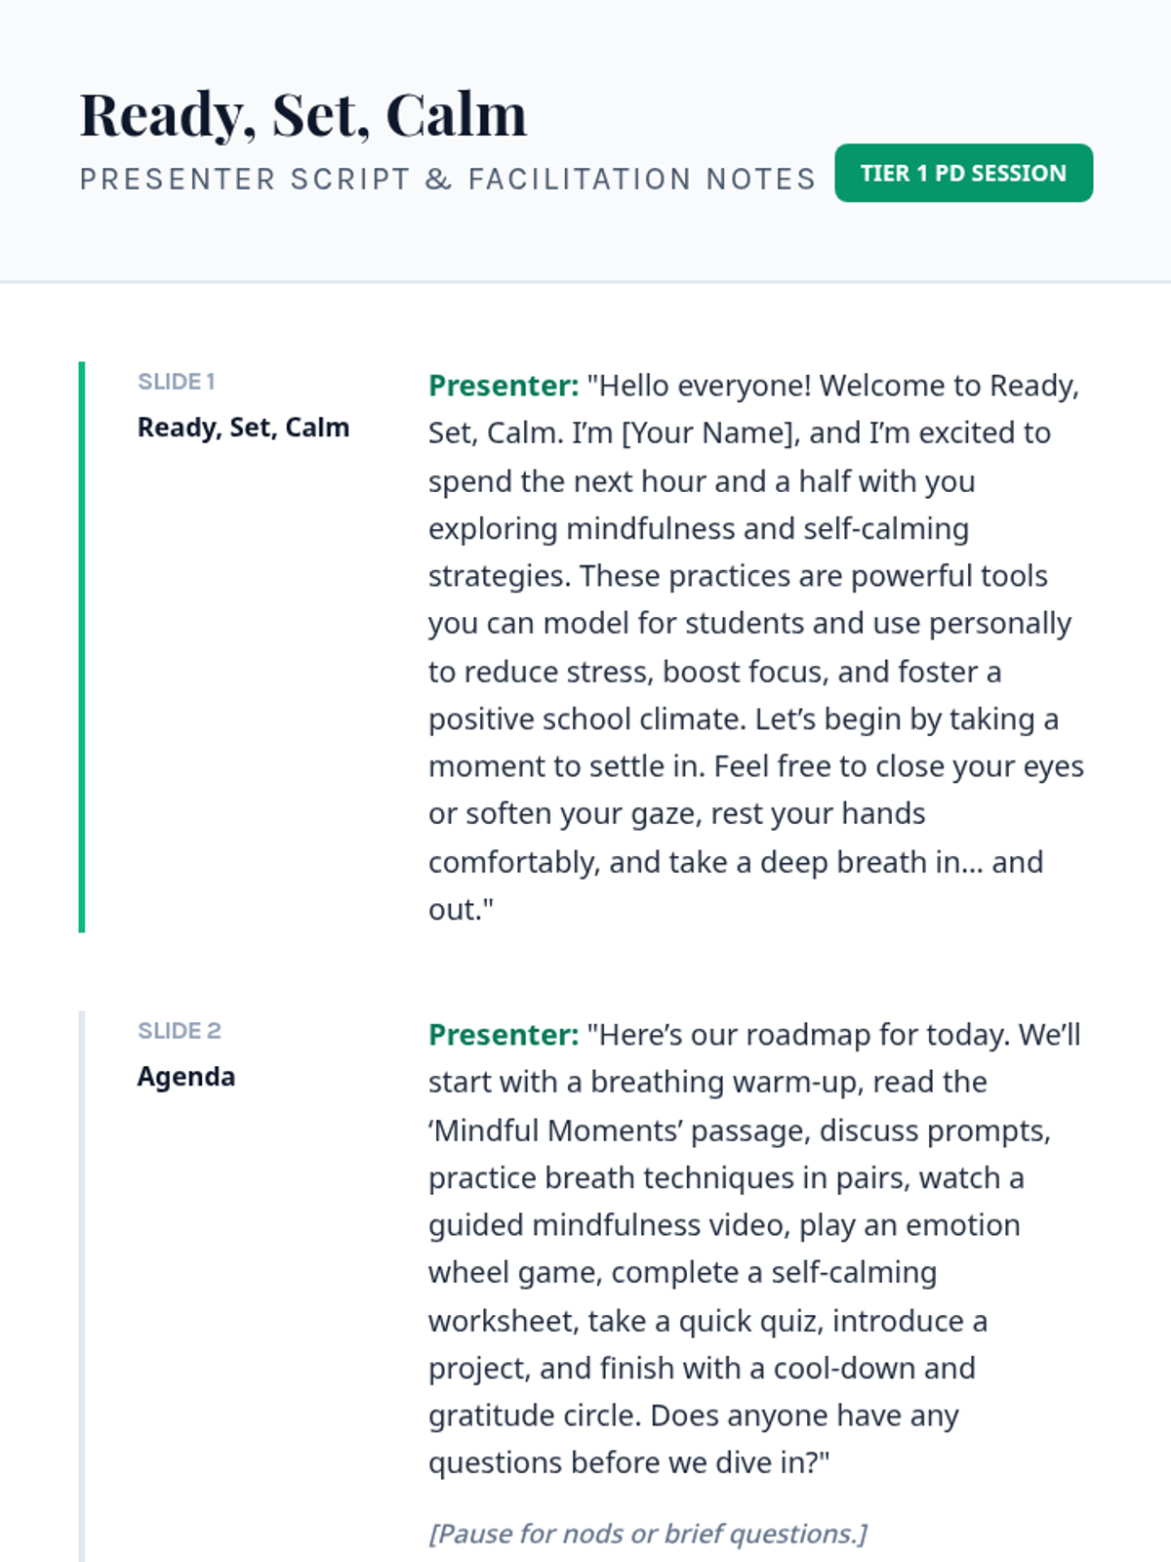Click 'questions before we dive in?' text

coord(629,1462)
